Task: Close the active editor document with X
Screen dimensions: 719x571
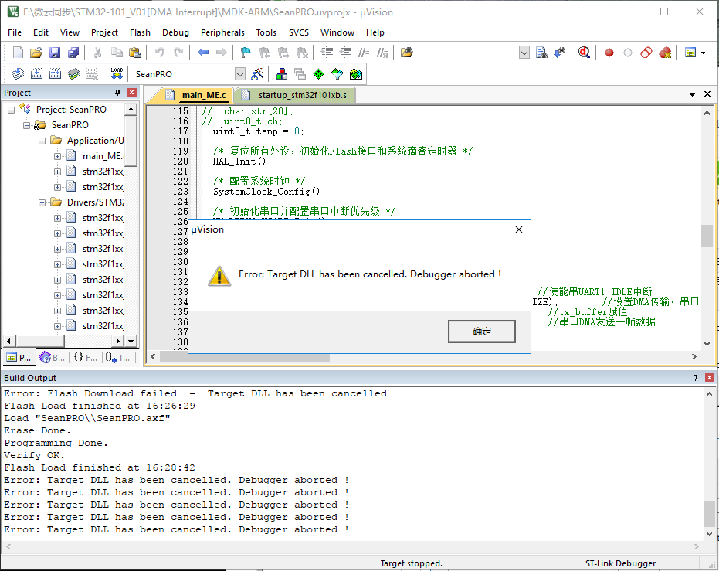Action: coord(707,94)
